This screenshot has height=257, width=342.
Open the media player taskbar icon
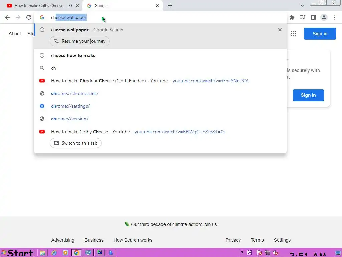click(65, 253)
